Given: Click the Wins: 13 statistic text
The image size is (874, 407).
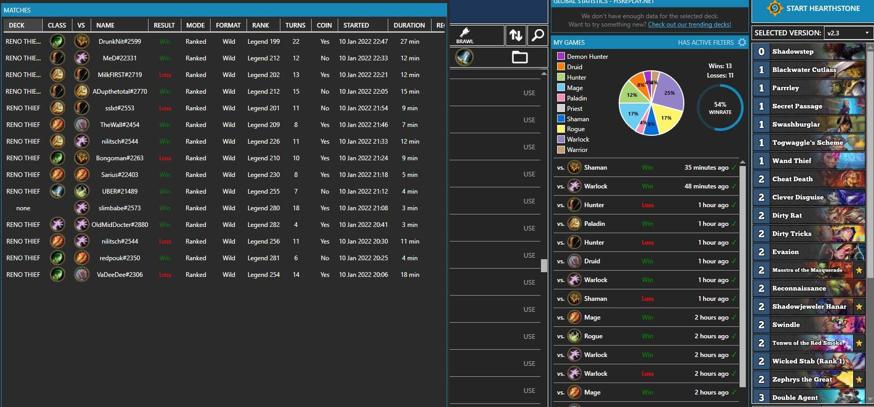Looking at the screenshot, I should tap(720, 66).
